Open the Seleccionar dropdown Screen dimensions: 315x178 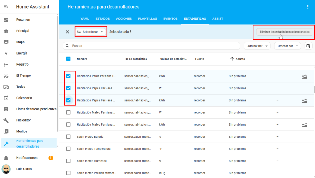click(x=90, y=32)
